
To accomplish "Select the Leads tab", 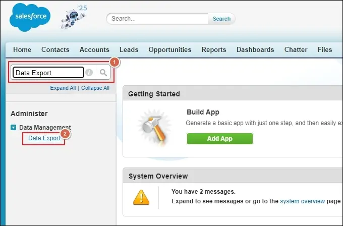I will 129,49.
